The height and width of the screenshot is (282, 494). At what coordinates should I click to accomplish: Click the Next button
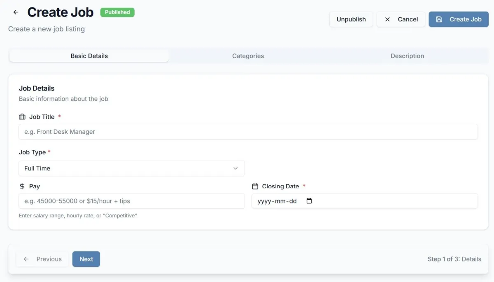tap(86, 259)
